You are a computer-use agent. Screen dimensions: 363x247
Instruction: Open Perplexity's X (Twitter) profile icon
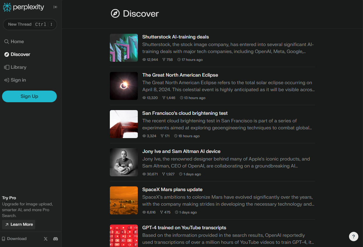tap(45, 239)
